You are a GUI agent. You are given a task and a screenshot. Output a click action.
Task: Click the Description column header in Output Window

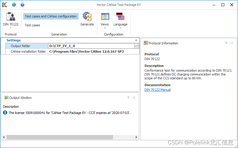(x=11, y=107)
